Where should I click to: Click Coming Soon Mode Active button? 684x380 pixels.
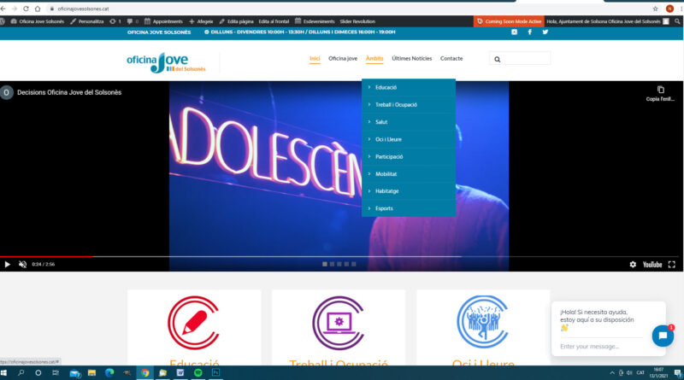509,20
